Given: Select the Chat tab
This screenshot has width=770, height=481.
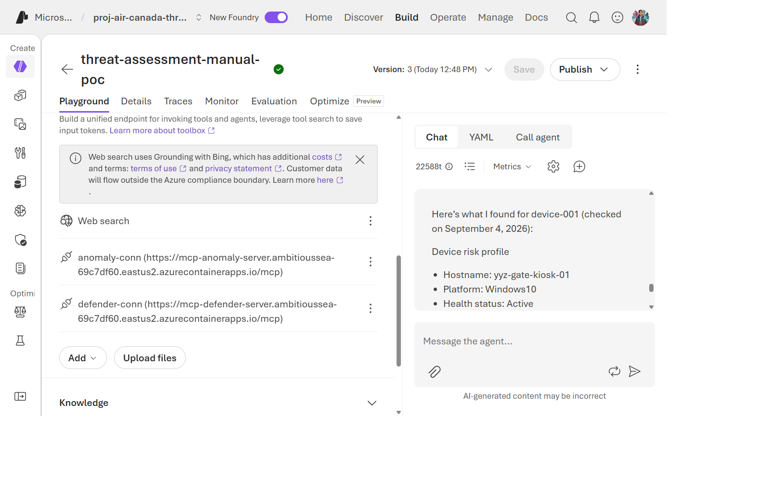Looking at the screenshot, I should pos(436,137).
